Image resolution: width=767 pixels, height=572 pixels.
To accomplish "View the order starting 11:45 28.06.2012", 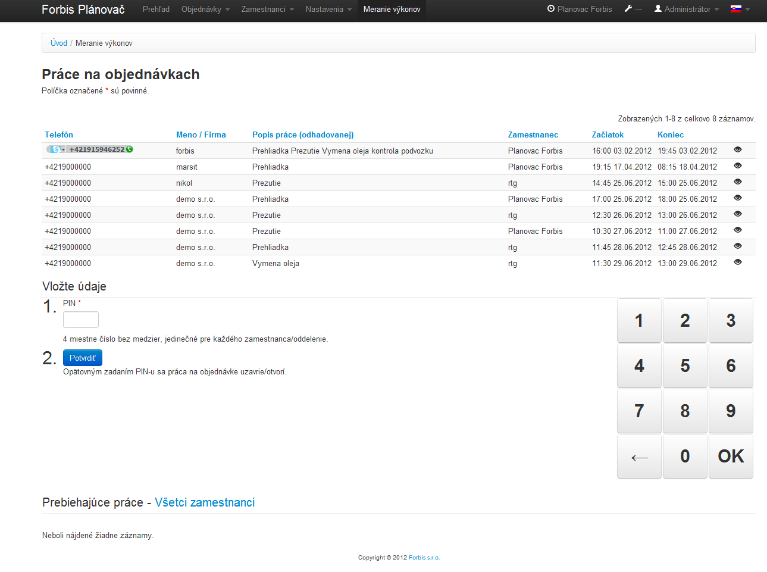I will click(x=738, y=246).
